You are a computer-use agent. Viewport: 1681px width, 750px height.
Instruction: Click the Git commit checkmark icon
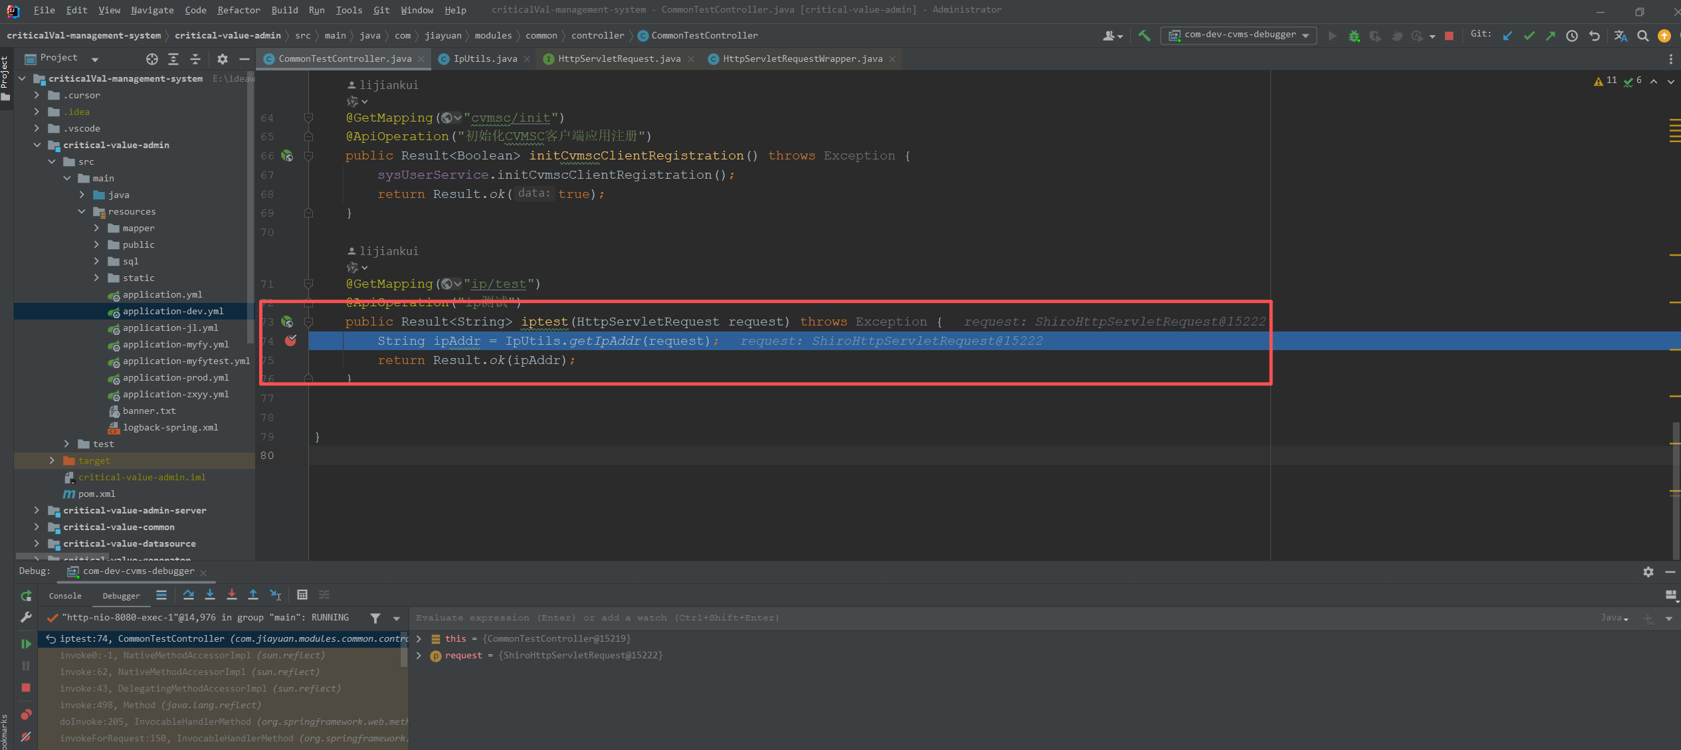click(1529, 36)
